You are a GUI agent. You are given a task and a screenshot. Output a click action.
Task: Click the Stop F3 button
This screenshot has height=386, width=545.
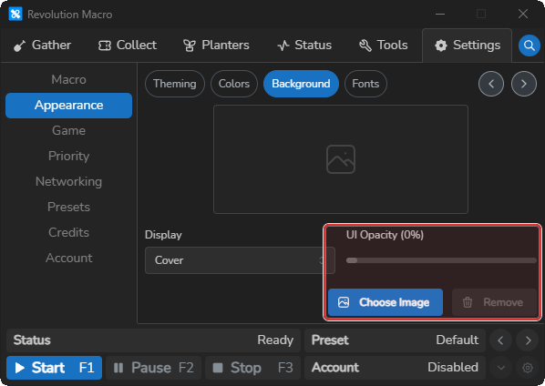252,368
